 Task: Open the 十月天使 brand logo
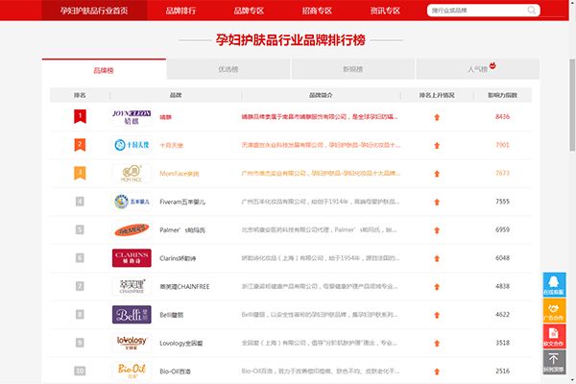tap(132, 145)
